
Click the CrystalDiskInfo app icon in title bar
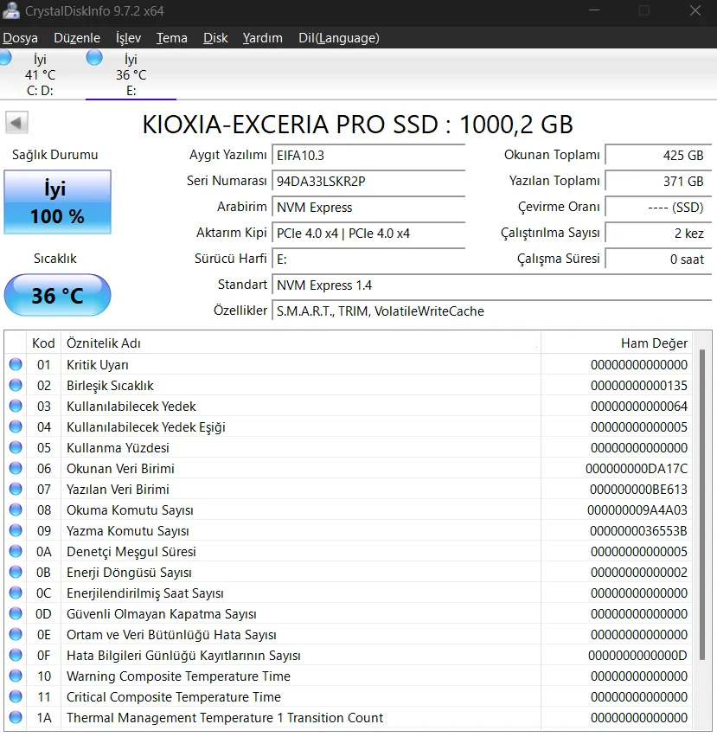point(11,11)
